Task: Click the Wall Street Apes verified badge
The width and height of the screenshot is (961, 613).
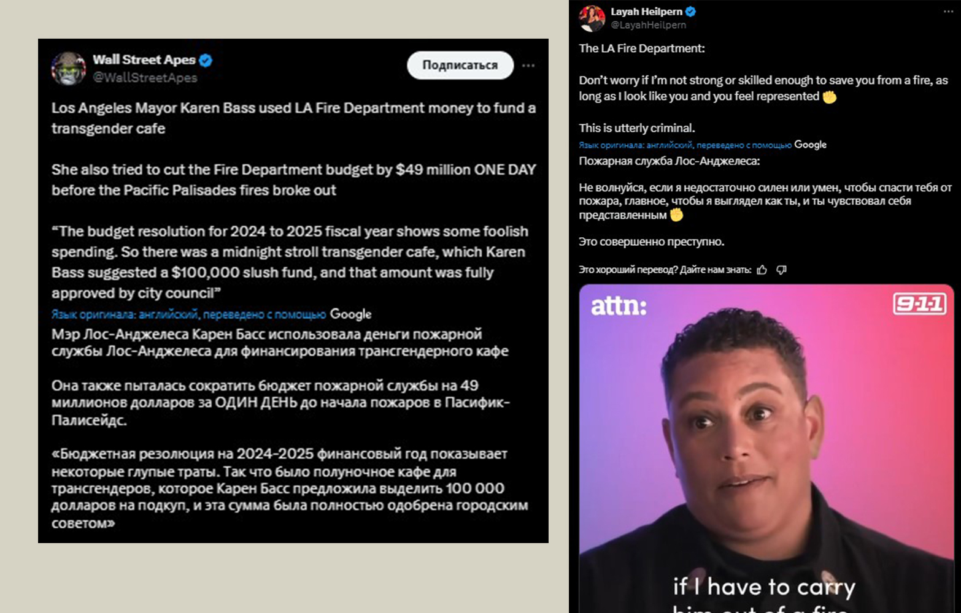Action: [x=206, y=60]
